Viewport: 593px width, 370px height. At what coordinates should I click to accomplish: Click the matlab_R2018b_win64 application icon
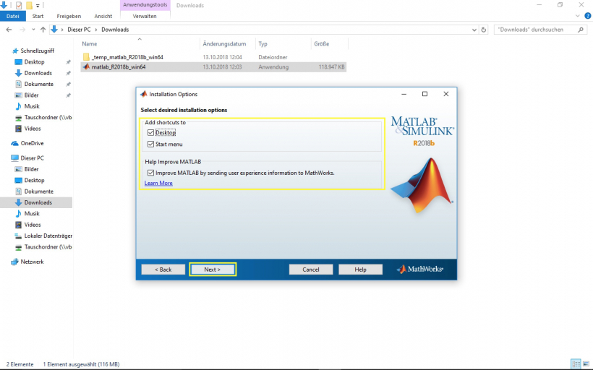(x=86, y=67)
